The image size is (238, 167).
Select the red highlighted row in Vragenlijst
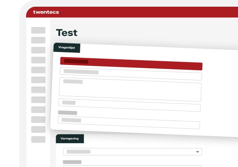pos(131,64)
